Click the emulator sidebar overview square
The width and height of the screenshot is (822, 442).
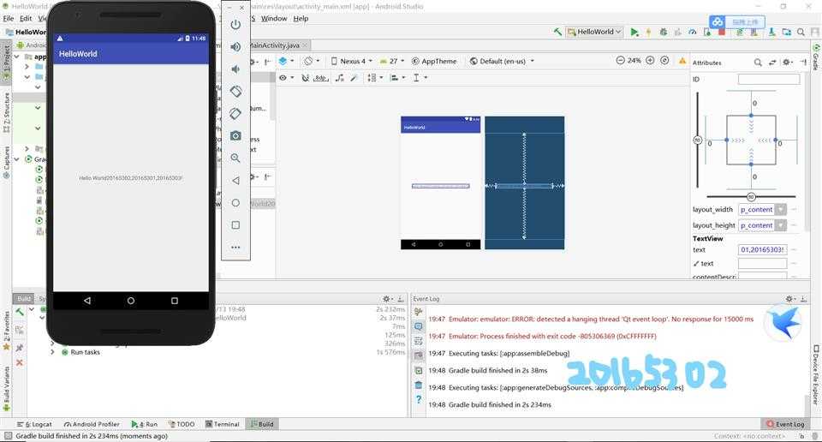(235, 225)
